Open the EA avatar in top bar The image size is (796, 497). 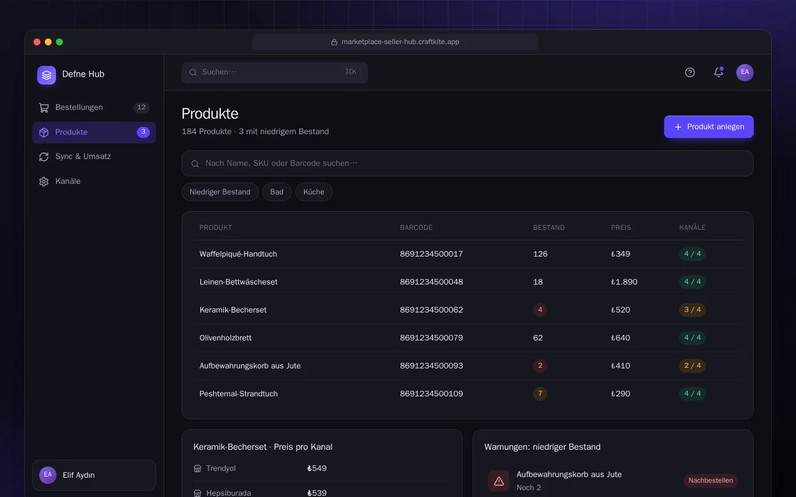pyautogui.click(x=745, y=73)
